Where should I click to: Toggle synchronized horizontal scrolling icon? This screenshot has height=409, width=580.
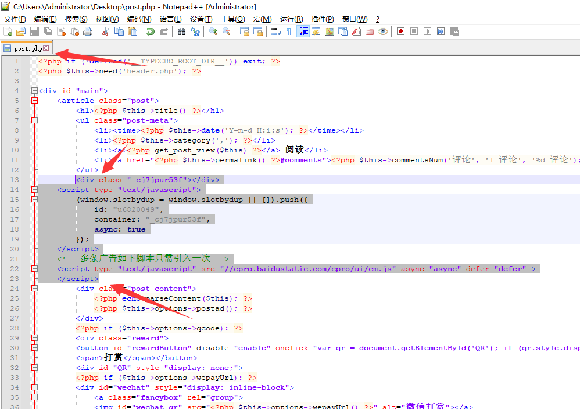(258, 31)
